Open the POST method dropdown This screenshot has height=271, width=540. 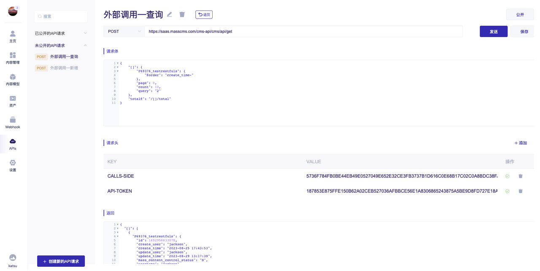[124, 32]
